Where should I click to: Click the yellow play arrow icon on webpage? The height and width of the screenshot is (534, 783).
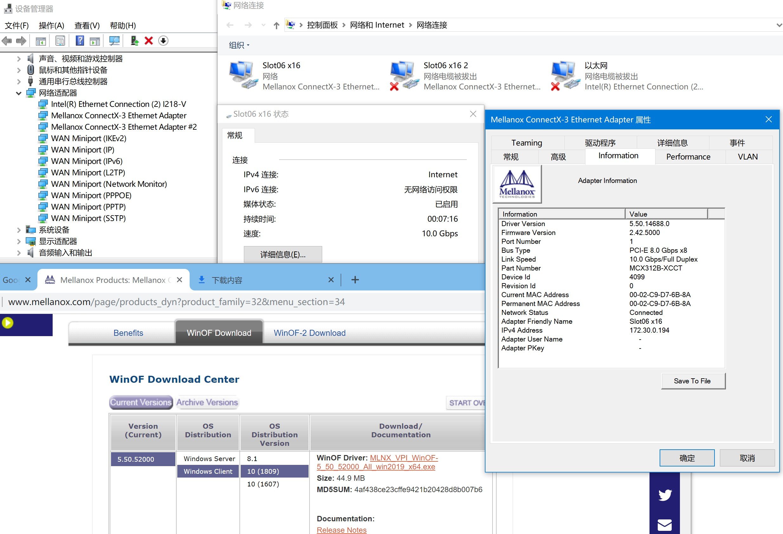coord(7,323)
